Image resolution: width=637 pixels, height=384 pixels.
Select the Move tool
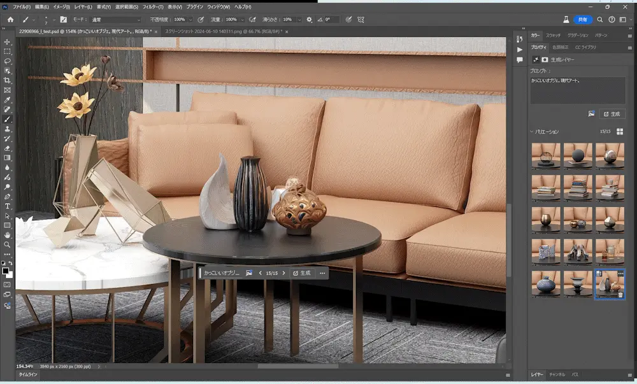coord(7,42)
